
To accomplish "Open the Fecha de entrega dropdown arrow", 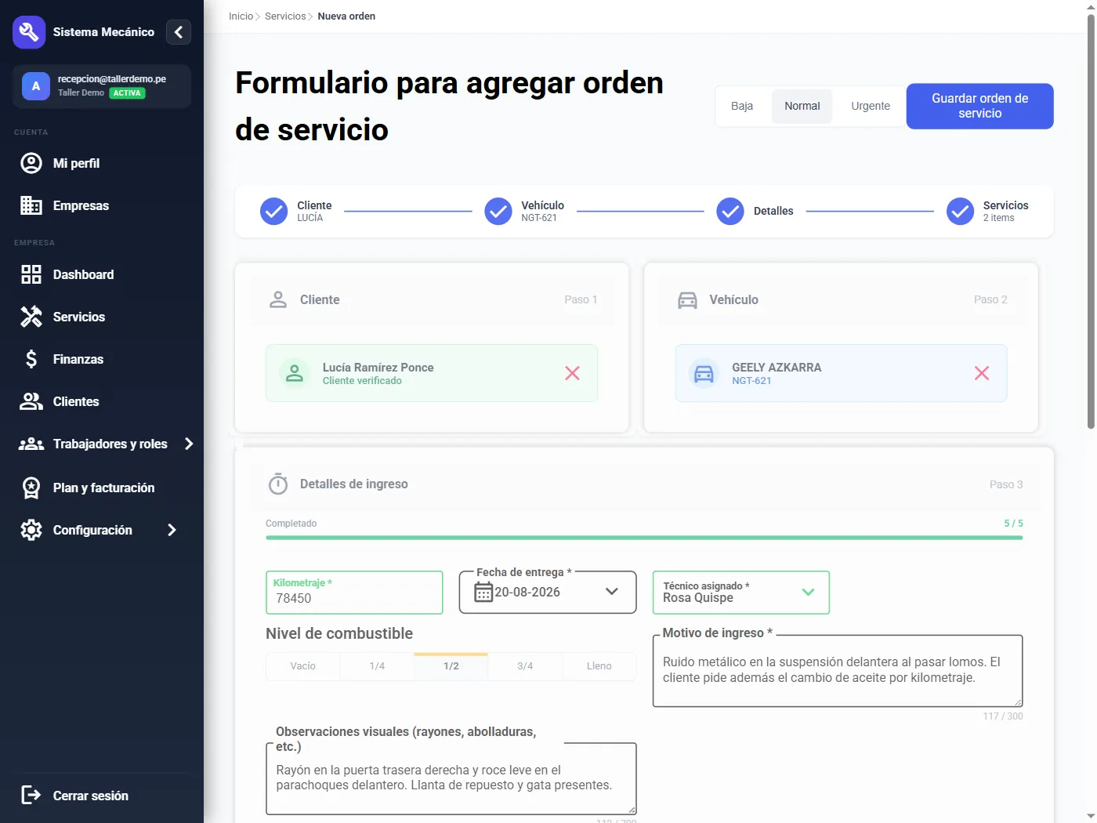I will pyautogui.click(x=612, y=592).
